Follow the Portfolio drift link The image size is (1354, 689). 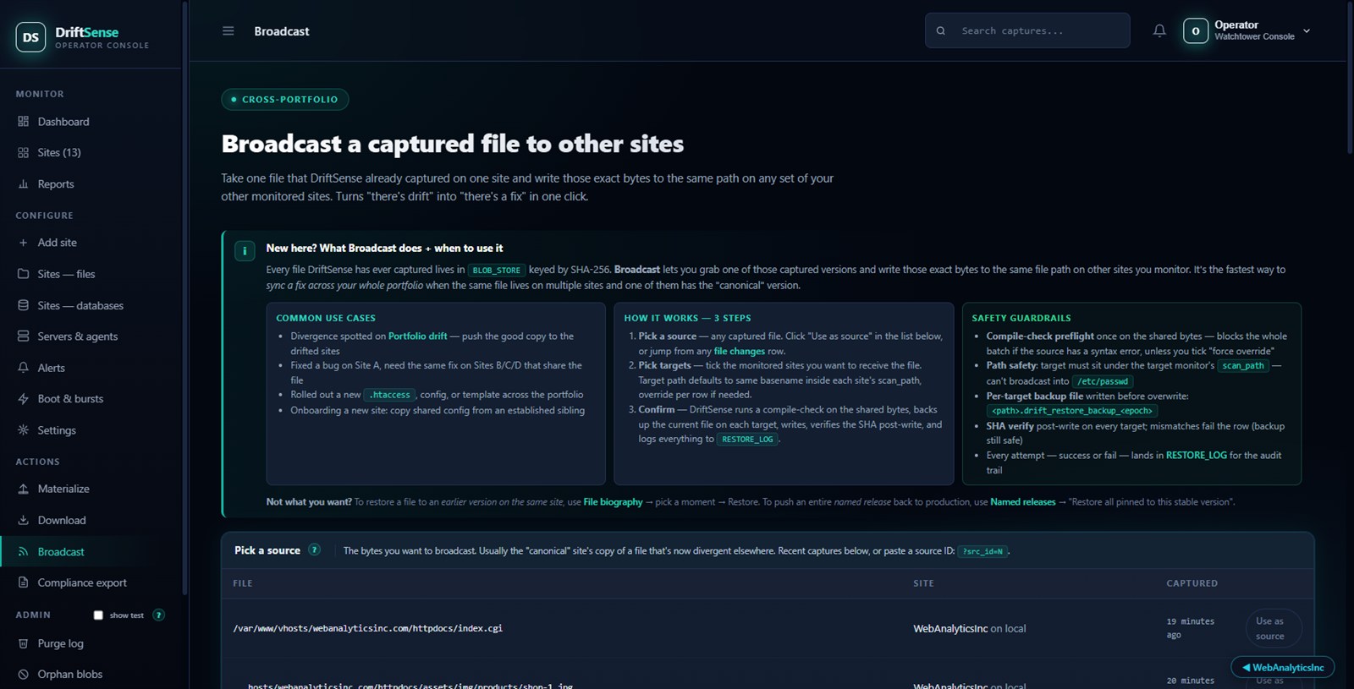click(417, 336)
